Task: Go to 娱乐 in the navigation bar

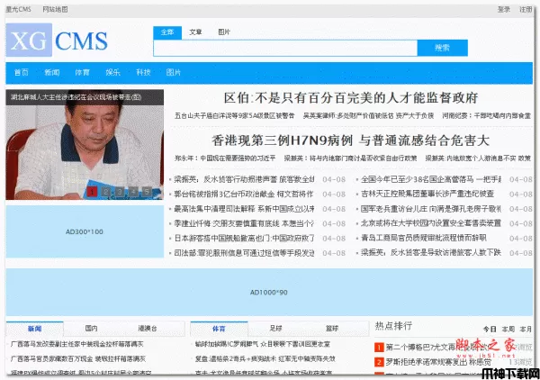Action: [x=112, y=72]
